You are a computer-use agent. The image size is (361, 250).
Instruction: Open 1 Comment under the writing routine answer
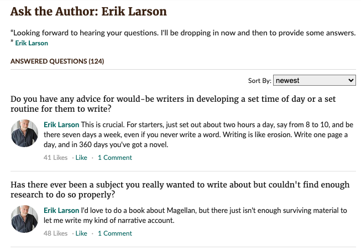tap(115, 158)
